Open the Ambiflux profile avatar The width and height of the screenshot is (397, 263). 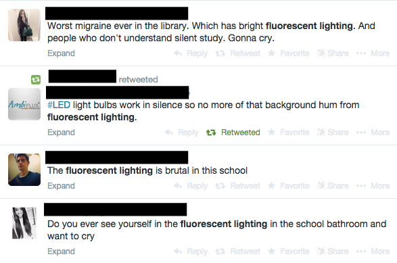coord(24,104)
